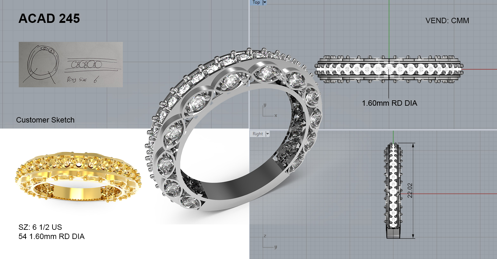
Task: Select the ring drawing in the Top viewport
Action: click(389, 70)
